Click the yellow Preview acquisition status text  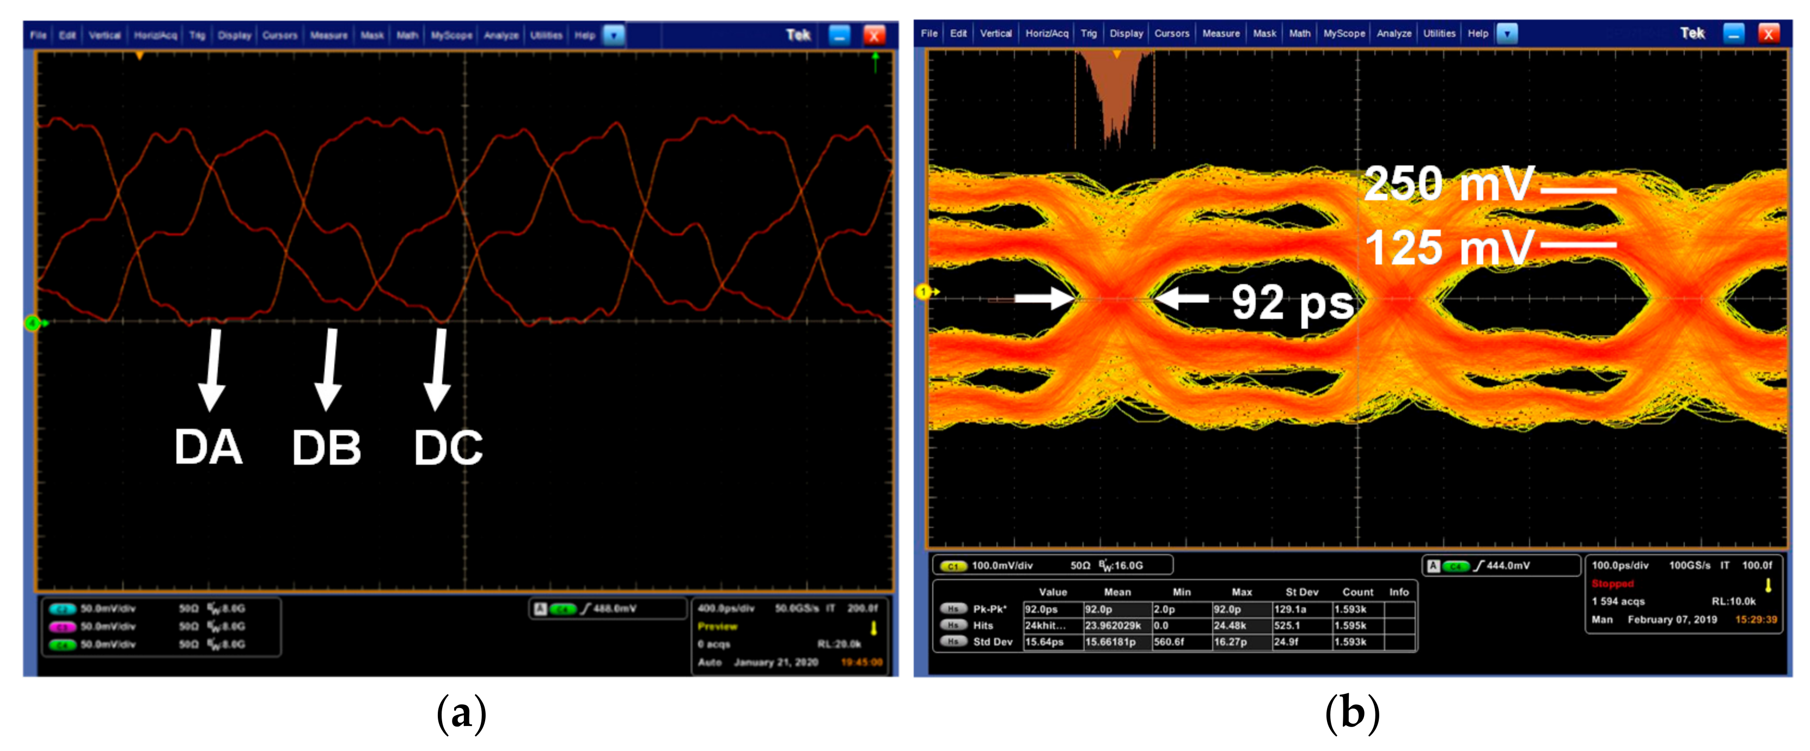[717, 626]
